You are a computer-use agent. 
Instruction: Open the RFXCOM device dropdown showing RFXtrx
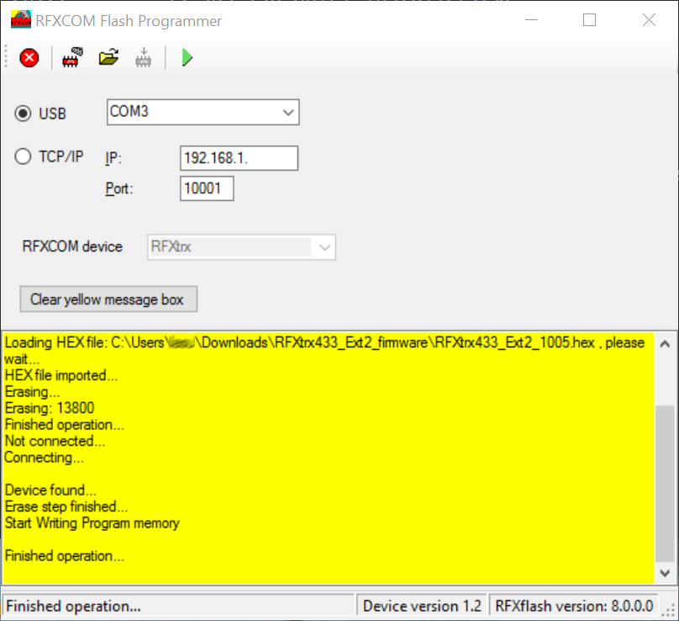pos(242,247)
